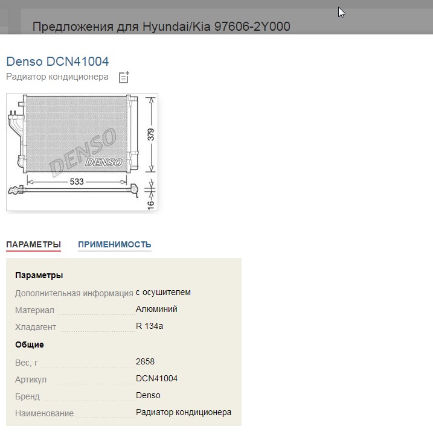Select the brand value Denso in table

(148, 395)
